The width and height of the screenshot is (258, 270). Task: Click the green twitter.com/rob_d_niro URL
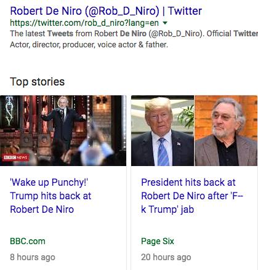[84, 23]
